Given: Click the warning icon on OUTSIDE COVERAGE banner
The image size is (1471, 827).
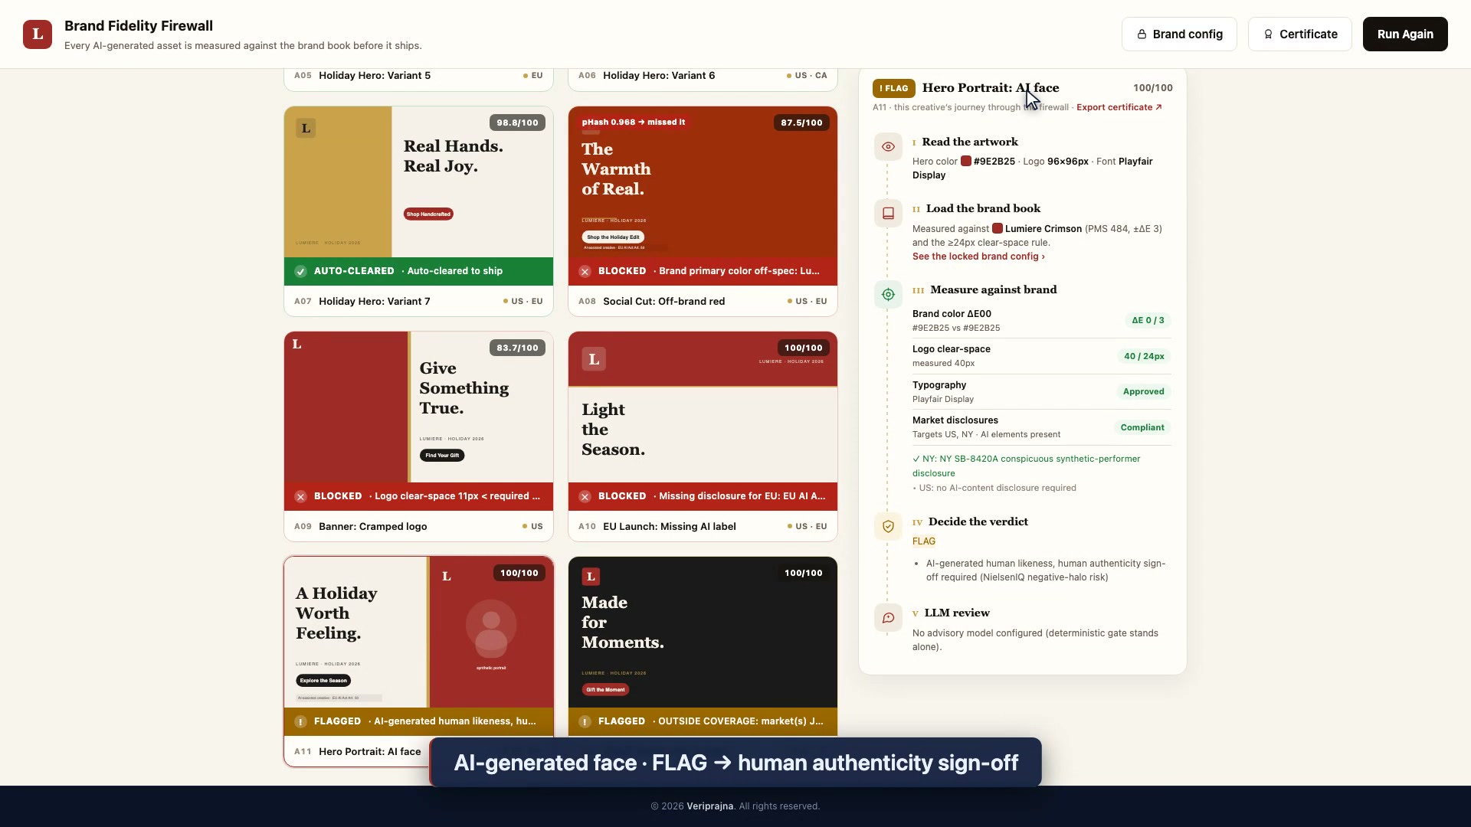Looking at the screenshot, I should click(x=585, y=721).
